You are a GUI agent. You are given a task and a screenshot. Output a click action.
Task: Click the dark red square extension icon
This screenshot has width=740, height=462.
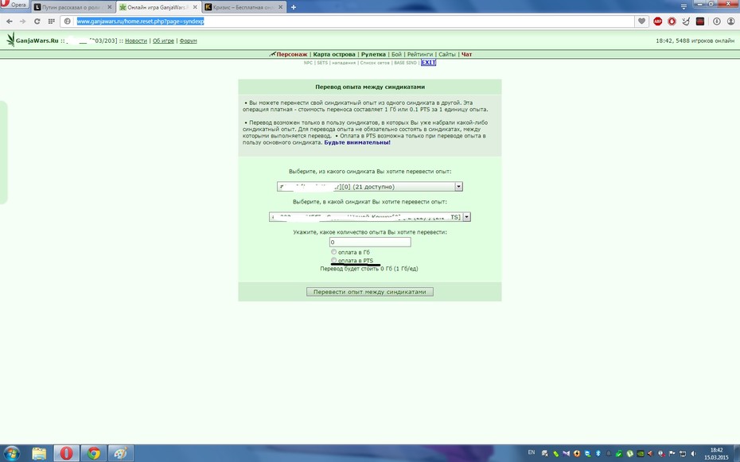[700, 21]
